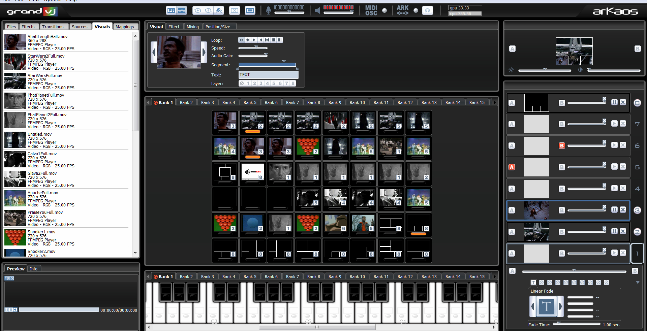Screen dimensions: 647x331
Task: Select layer 4 in Layer selector row
Action: point(267,84)
